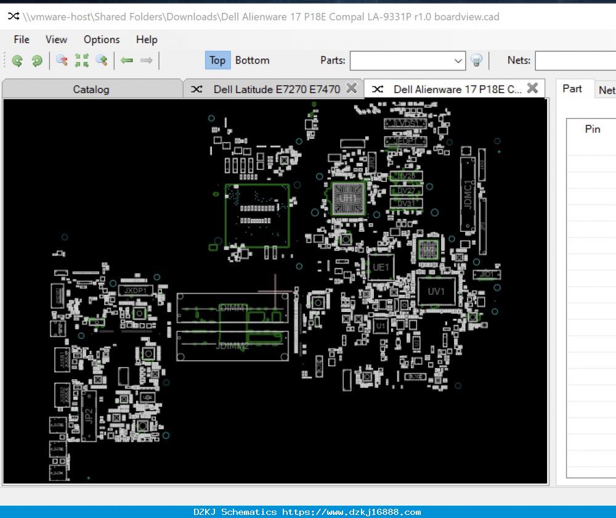Zoom out with the minus magnifier
The image size is (616, 518).
click(x=62, y=60)
